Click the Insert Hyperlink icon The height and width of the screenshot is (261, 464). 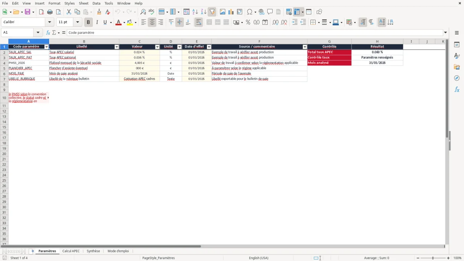click(x=261, y=12)
